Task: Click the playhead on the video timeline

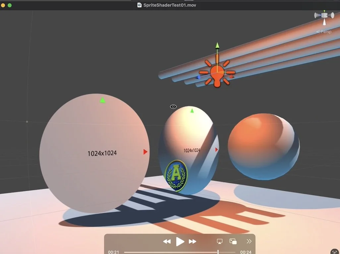Action: [x=218, y=252]
